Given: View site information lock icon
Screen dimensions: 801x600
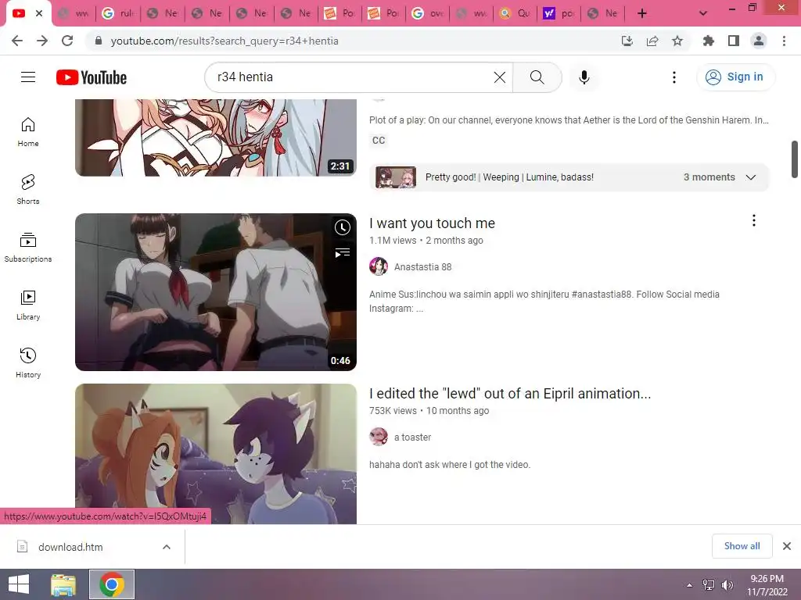Looking at the screenshot, I should click(x=99, y=41).
